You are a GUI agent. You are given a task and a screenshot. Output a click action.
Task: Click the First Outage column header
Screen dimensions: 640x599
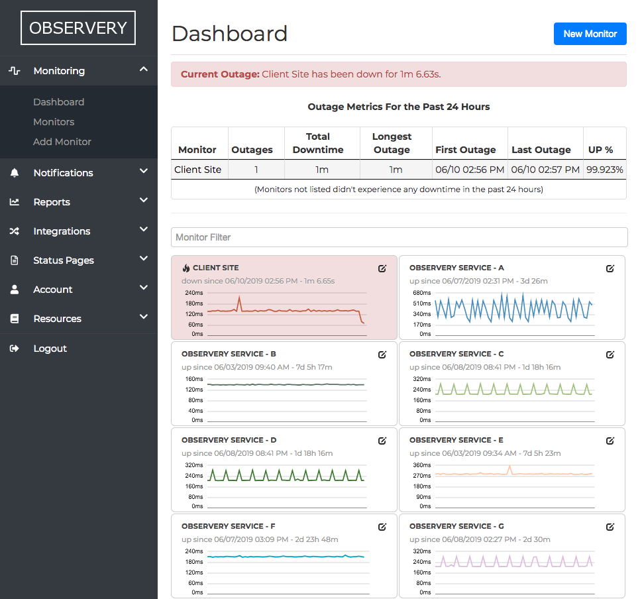465,150
